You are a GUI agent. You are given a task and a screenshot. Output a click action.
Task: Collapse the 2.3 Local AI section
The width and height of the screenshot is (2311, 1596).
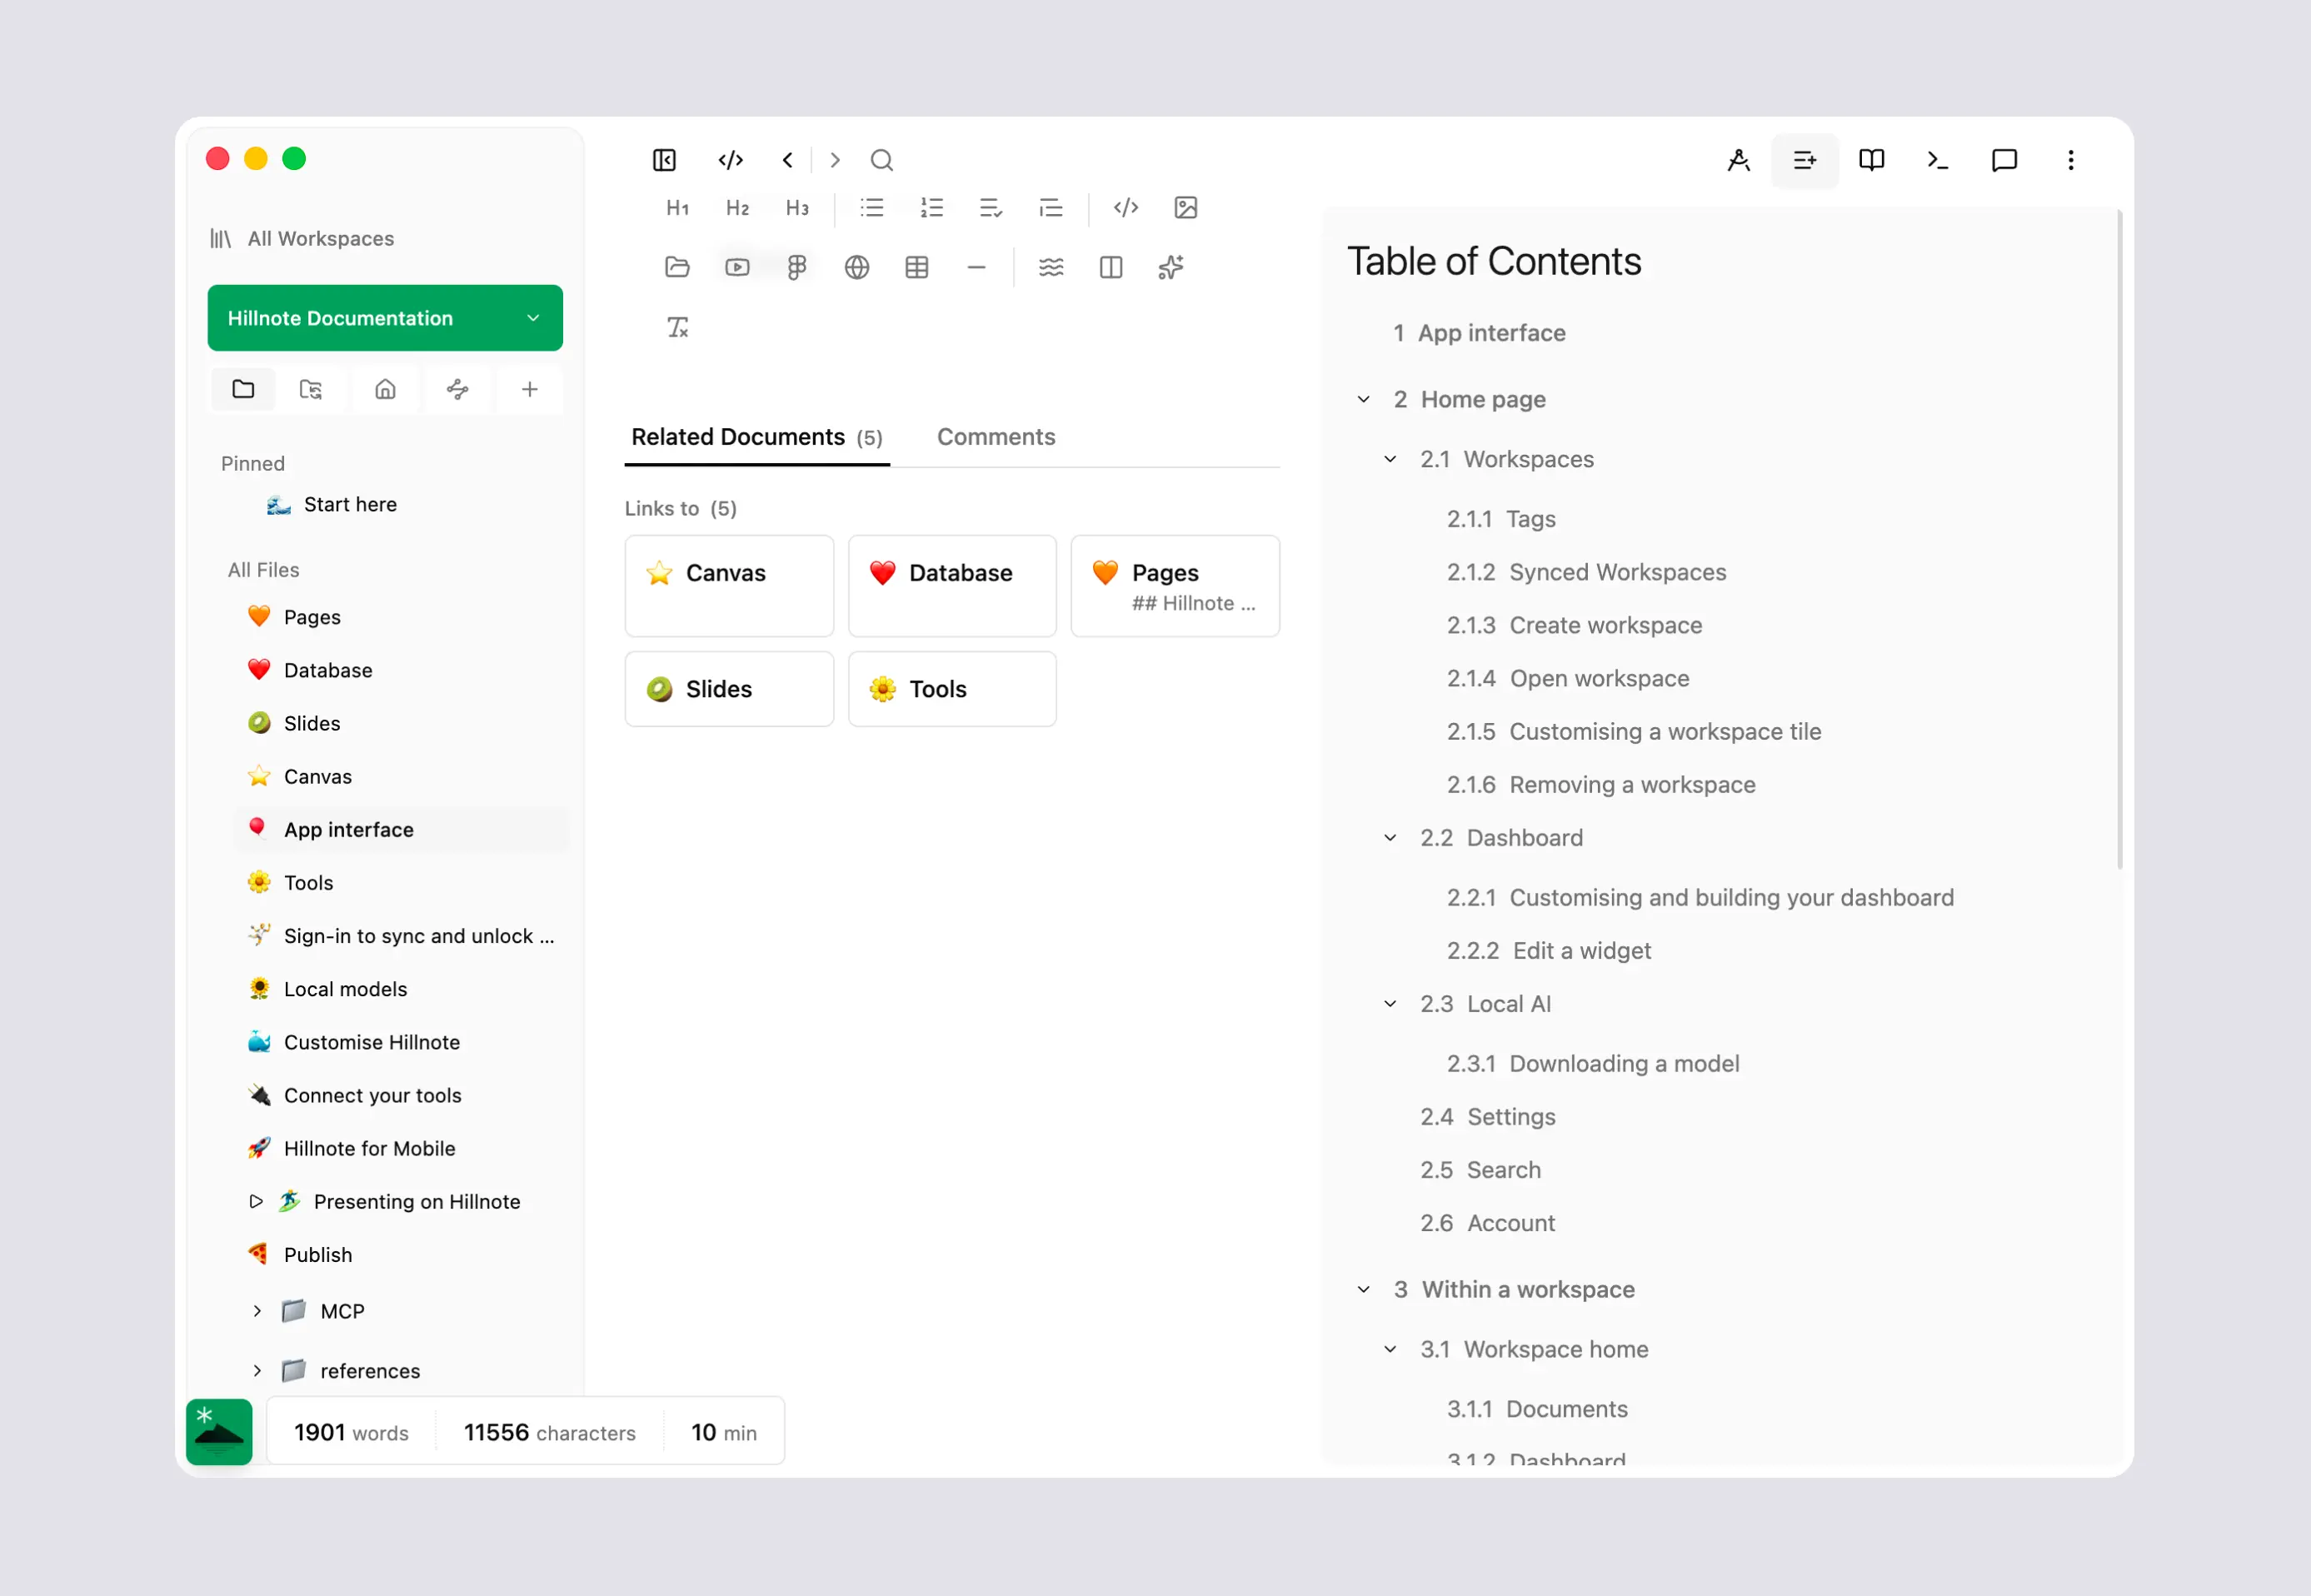(x=1390, y=1004)
